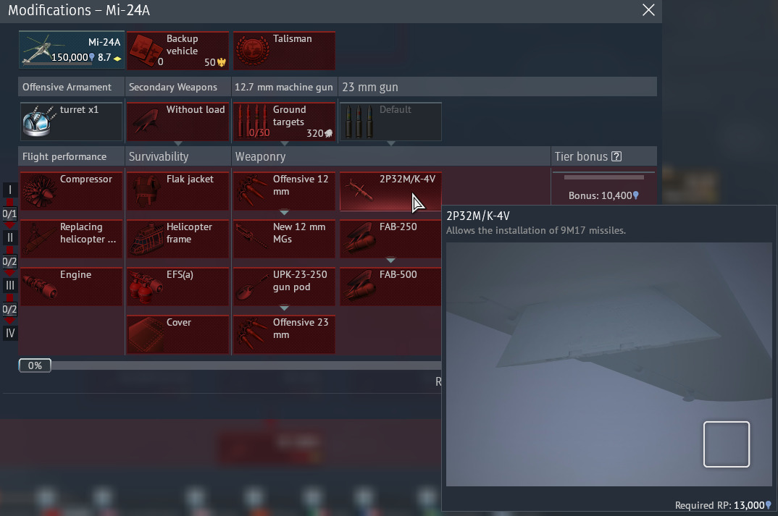Select the Cover modification icon
The image size is (778, 516).
coord(146,335)
